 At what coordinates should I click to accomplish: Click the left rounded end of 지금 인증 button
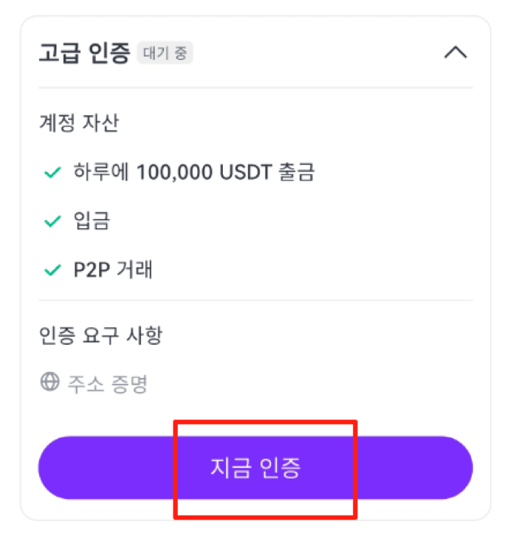(x=60, y=468)
